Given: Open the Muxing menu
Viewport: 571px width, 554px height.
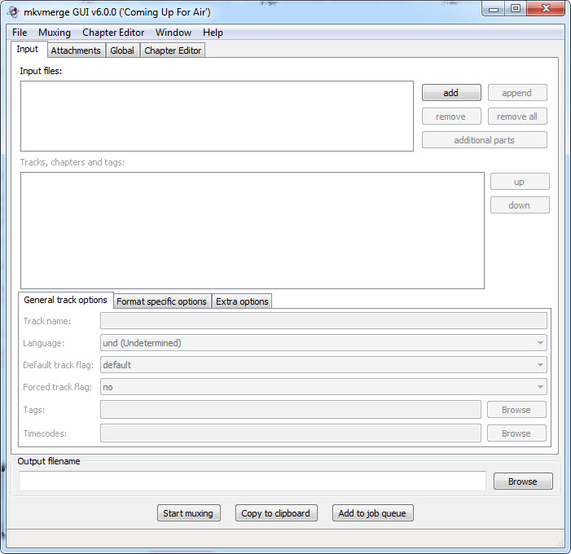Looking at the screenshot, I should [x=55, y=33].
